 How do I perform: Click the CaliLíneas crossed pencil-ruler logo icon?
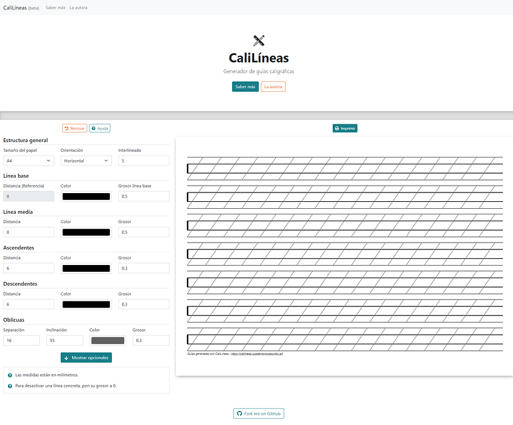259,41
